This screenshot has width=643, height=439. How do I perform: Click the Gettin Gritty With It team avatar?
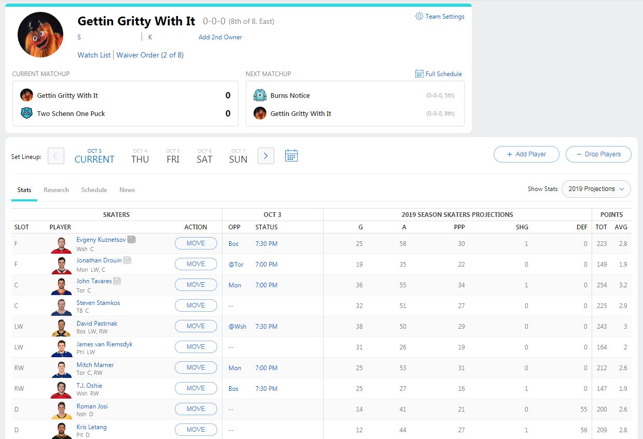40,35
